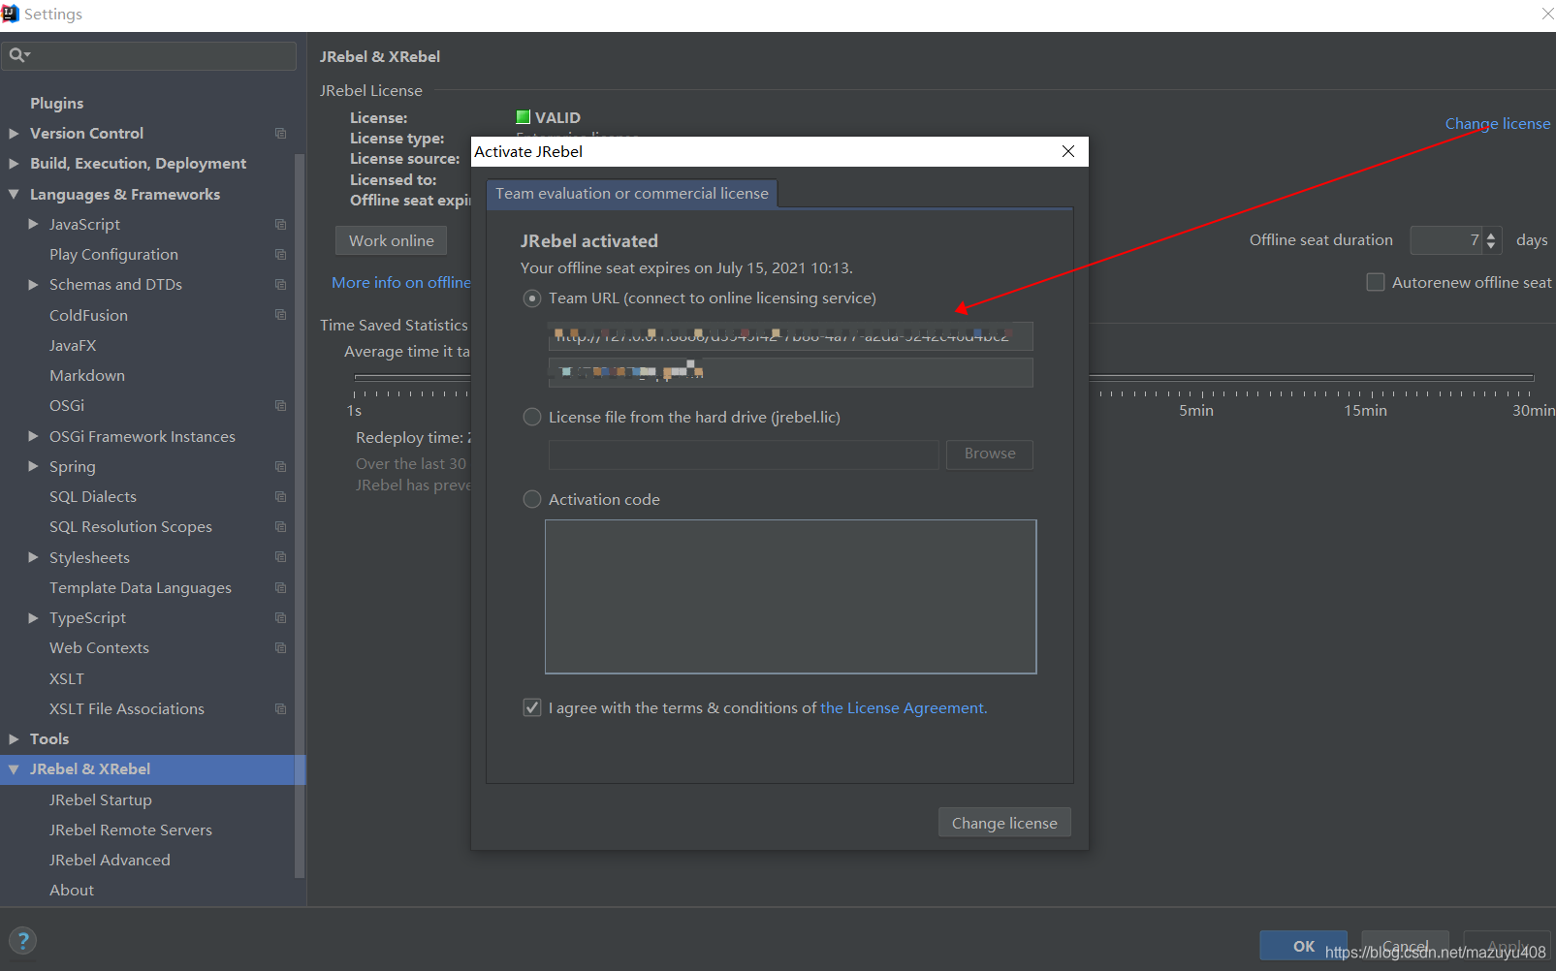This screenshot has width=1556, height=971.
Task: Click the project-level icon next to JavaScript
Action: point(280,224)
